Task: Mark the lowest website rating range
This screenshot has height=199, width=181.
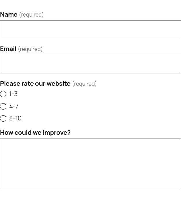Action: 3,94
